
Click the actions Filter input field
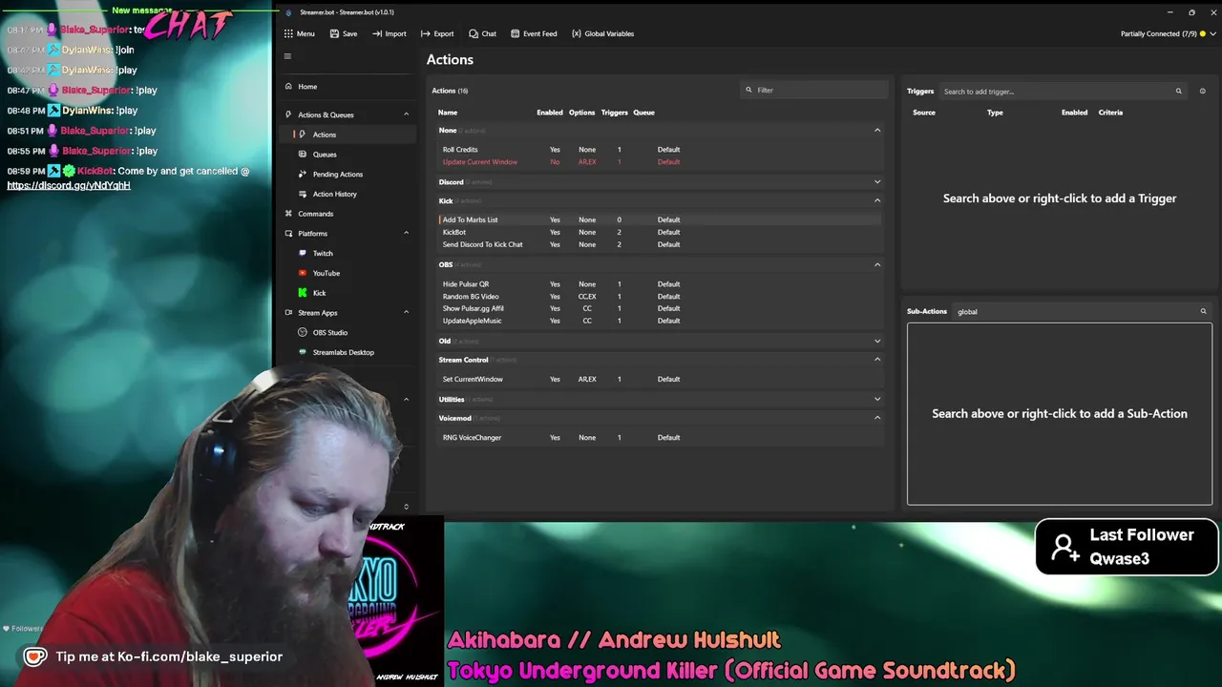click(813, 90)
